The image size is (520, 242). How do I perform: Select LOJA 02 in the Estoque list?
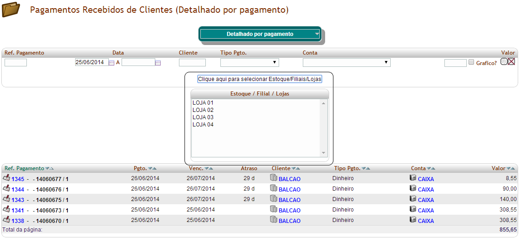point(203,110)
